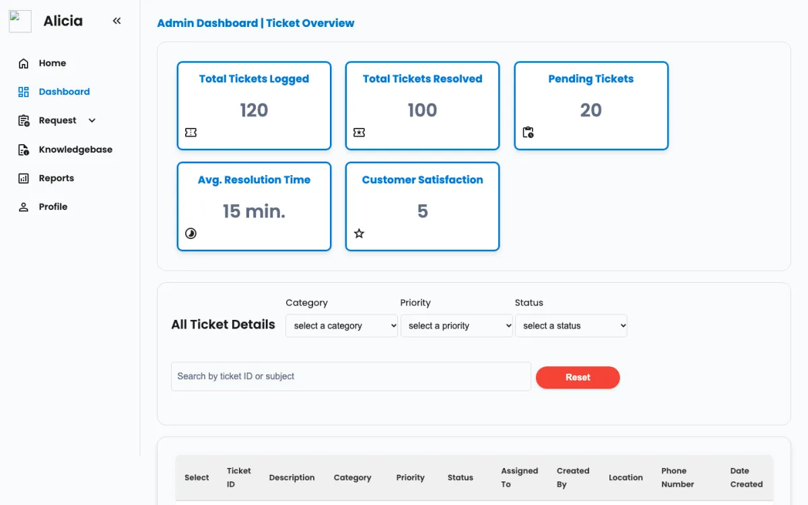Click the Admin Dashboard | Ticket Overview heading
Image resolution: width=808 pixels, height=505 pixels.
256,24
